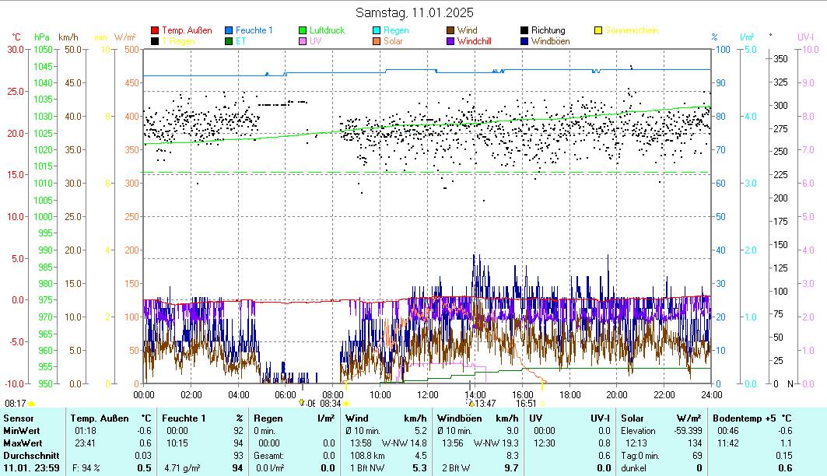Click the cyan Regen legend square
Viewport: 827px width, 476px height.
pos(377,30)
